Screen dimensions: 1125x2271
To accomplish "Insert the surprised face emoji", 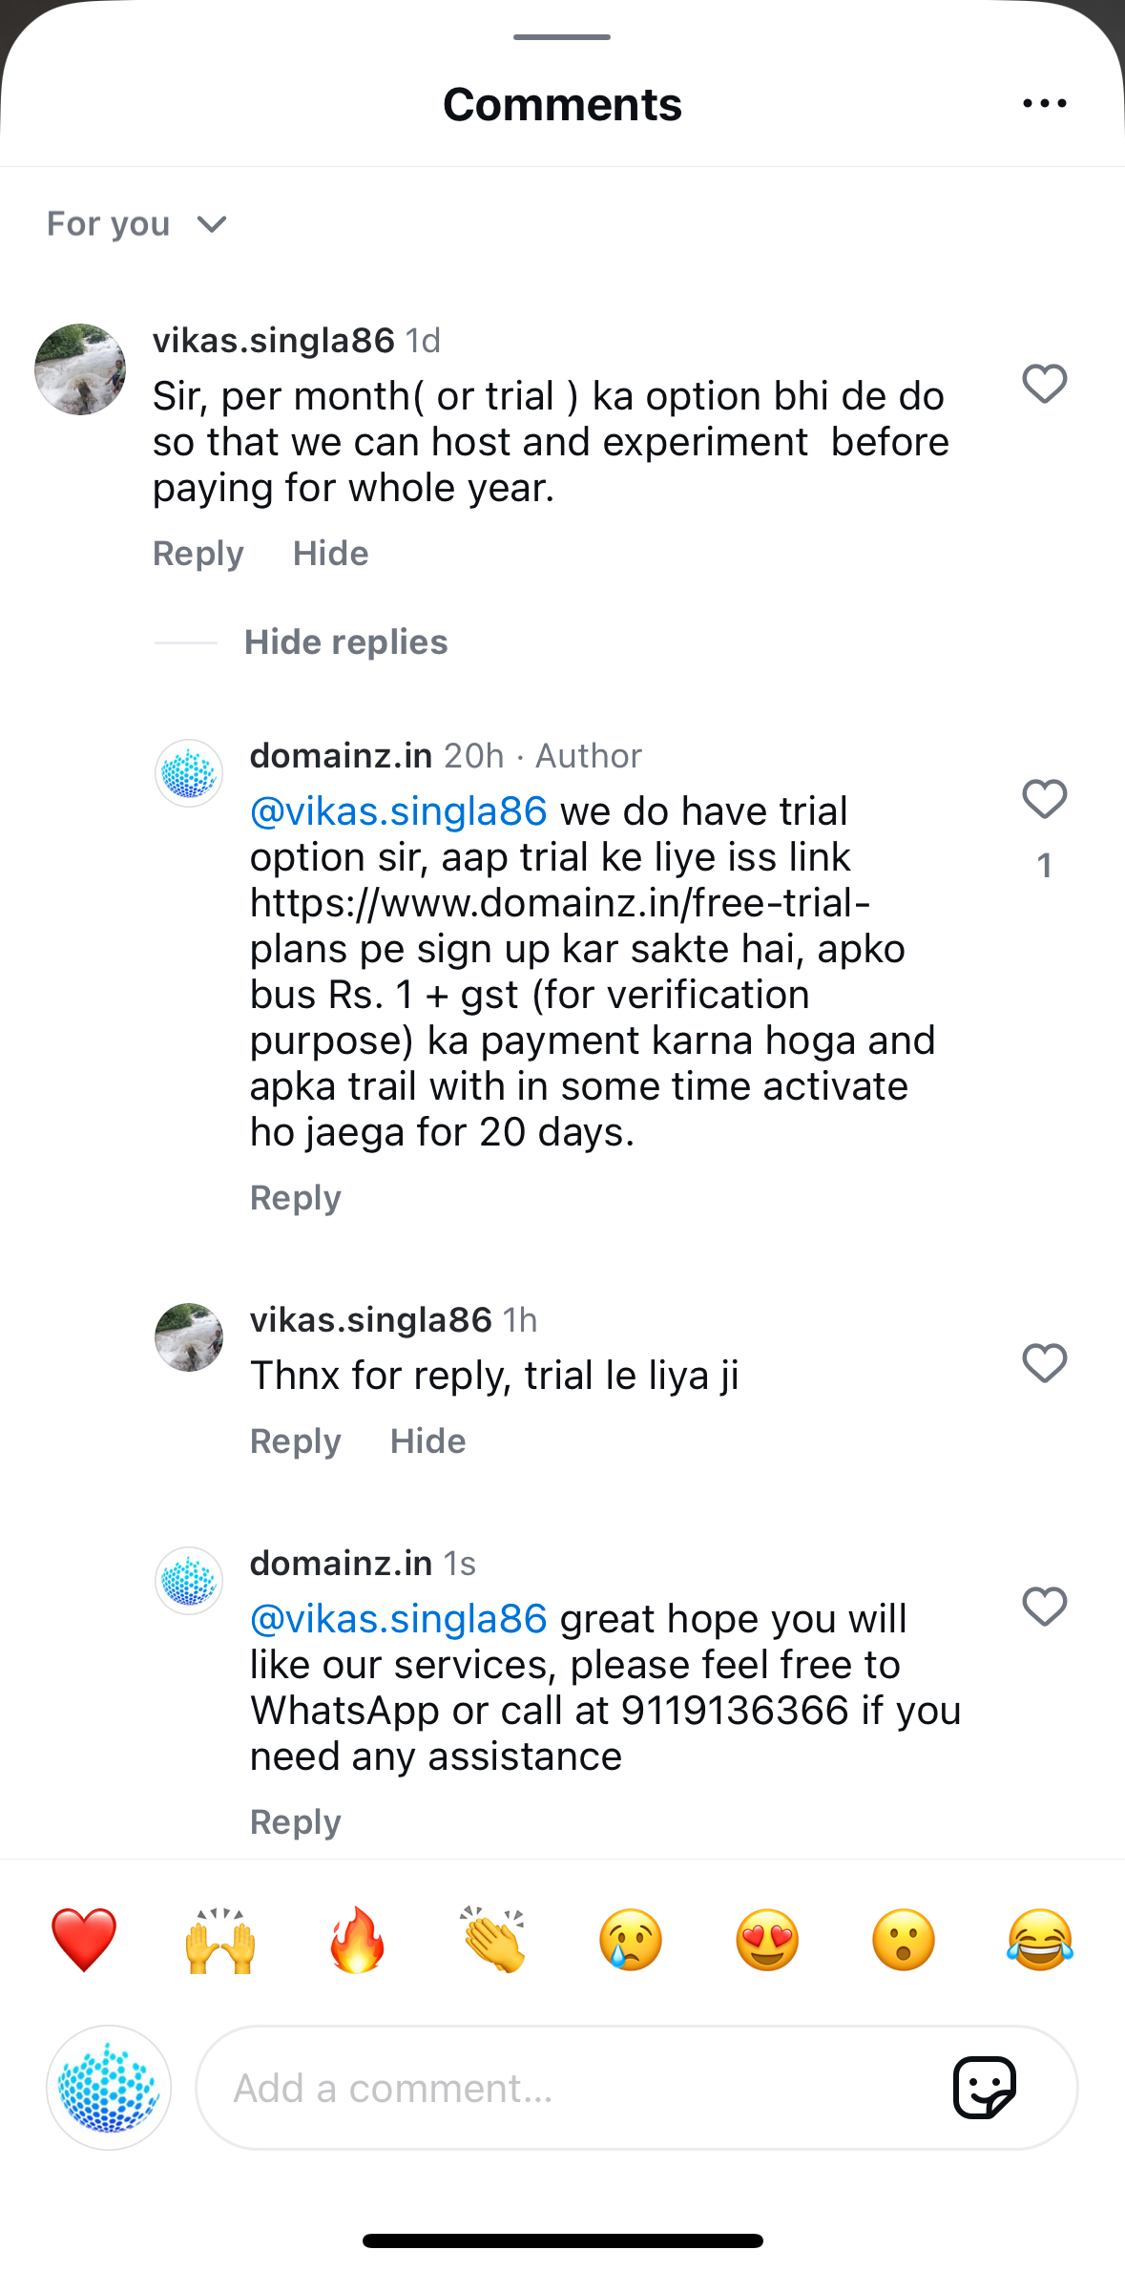I will tap(904, 1940).
